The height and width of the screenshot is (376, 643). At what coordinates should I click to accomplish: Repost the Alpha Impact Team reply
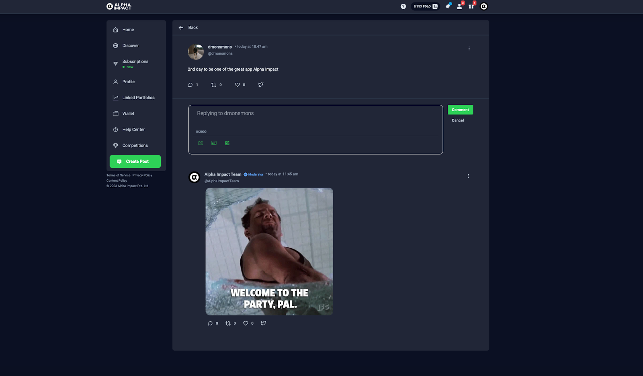tap(228, 323)
